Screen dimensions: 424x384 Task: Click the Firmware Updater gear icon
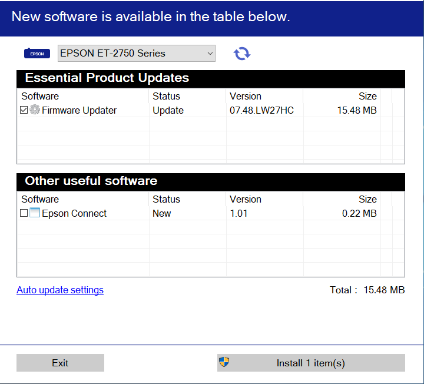(x=35, y=110)
